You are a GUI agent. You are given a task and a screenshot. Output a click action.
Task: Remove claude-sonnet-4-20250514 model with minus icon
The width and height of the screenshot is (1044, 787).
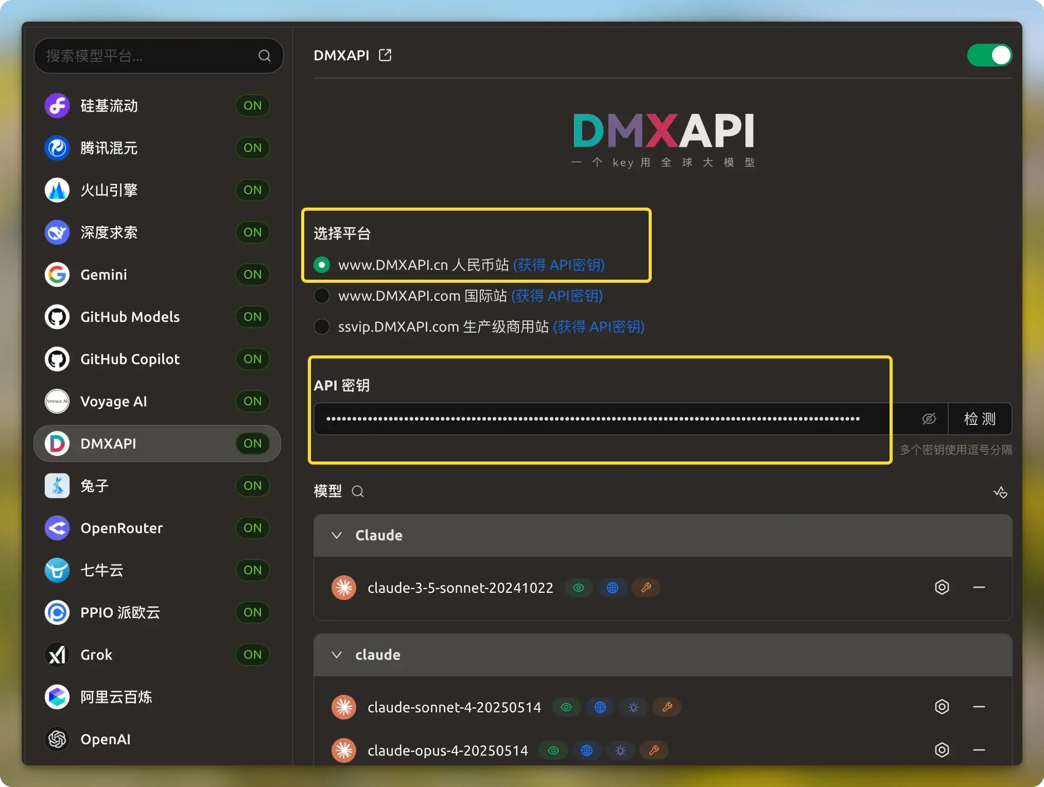pyautogui.click(x=979, y=707)
